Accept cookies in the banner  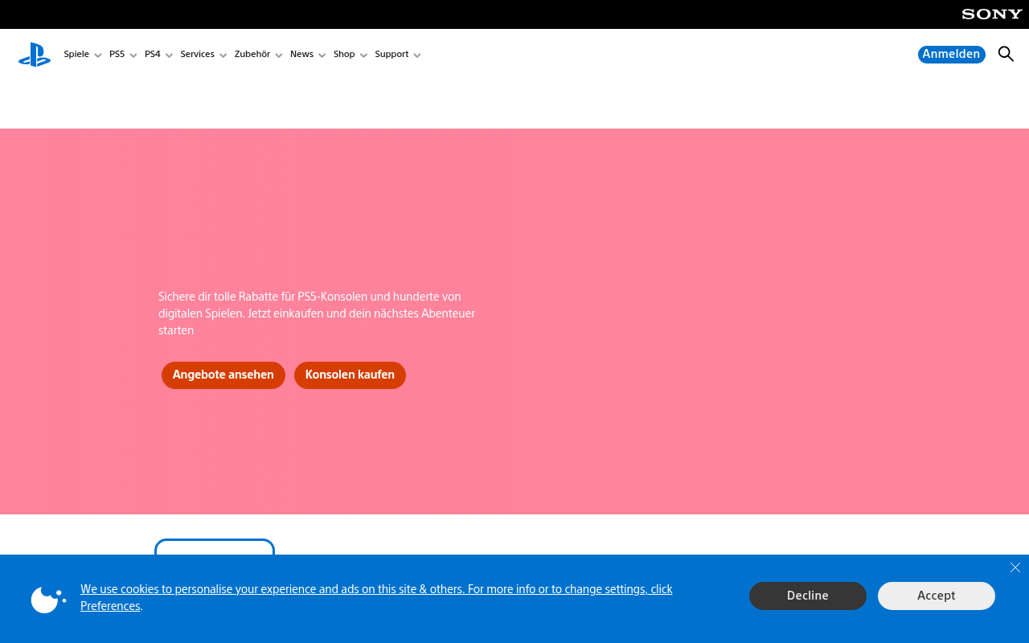(937, 596)
